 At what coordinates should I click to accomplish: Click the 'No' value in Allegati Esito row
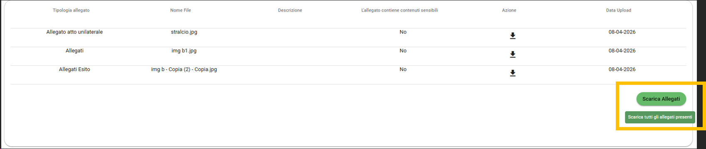point(403,69)
